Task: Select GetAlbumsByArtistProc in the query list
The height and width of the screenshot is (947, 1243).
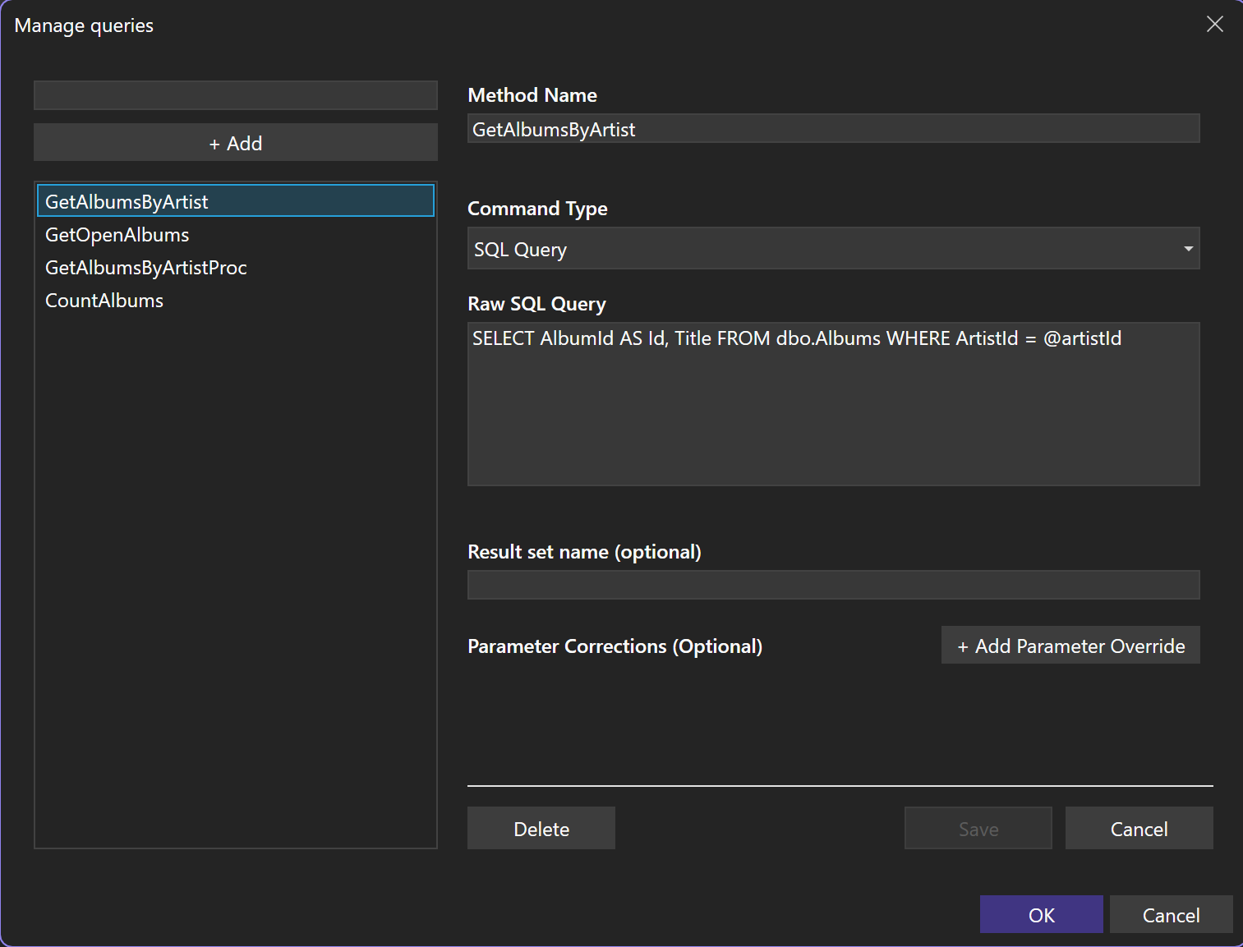Action: (236, 268)
